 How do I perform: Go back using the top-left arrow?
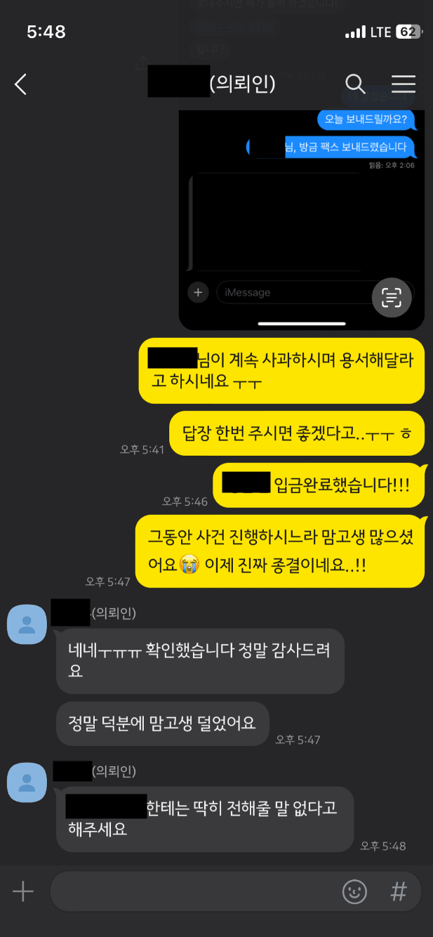21,85
